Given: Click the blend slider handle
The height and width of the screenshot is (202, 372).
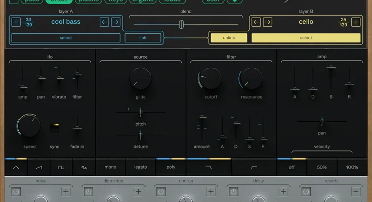Looking at the screenshot, I should click(x=181, y=23).
